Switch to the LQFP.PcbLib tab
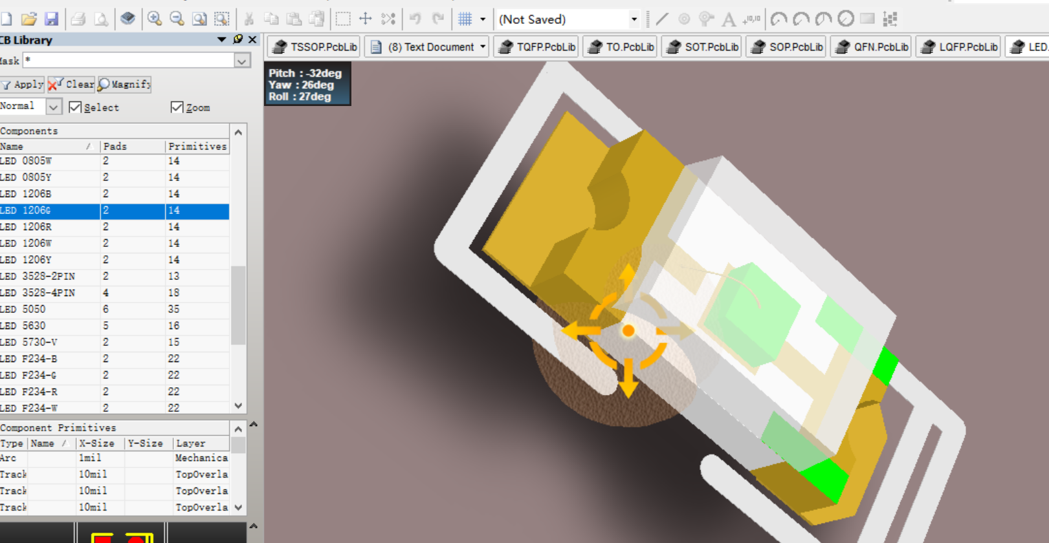Screen dimensions: 1049x543 [x=959, y=47]
